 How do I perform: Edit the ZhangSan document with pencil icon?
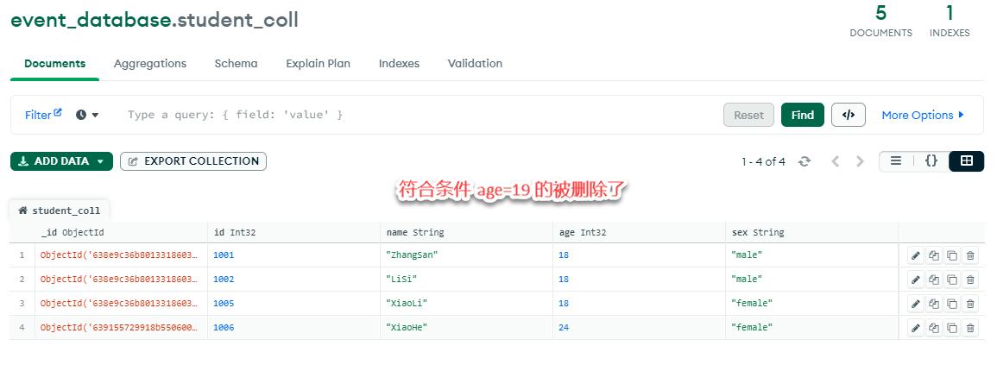(916, 255)
